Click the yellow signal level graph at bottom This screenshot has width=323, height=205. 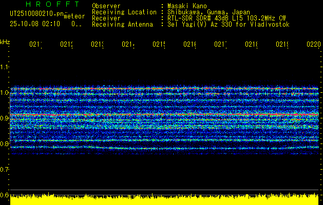click(164, 200)
